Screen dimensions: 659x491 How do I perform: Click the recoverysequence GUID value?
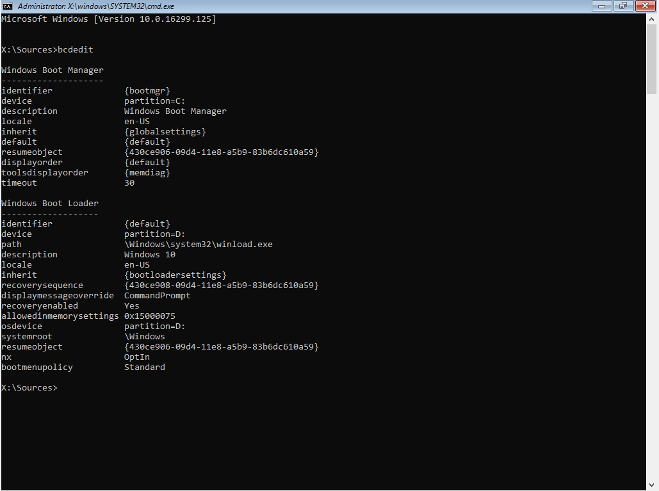(x=222, y=286)
